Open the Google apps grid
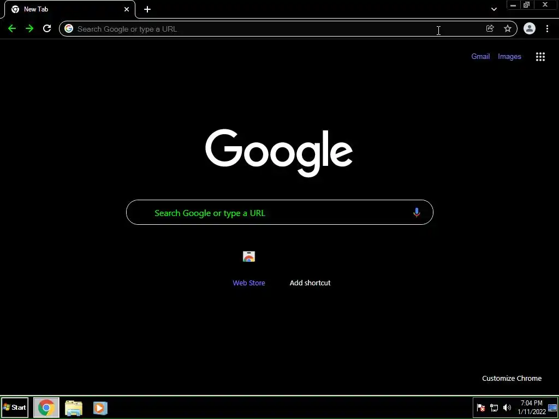The image size is (559, 419). [540, 57]
